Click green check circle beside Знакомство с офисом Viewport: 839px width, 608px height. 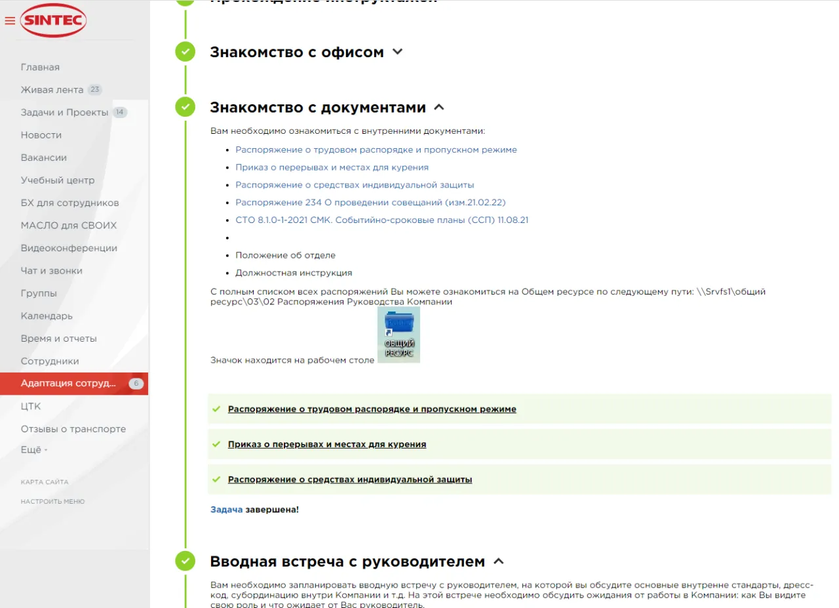(185, 52)
